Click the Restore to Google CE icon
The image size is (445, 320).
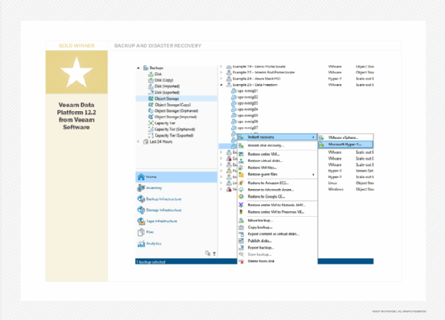241,197
